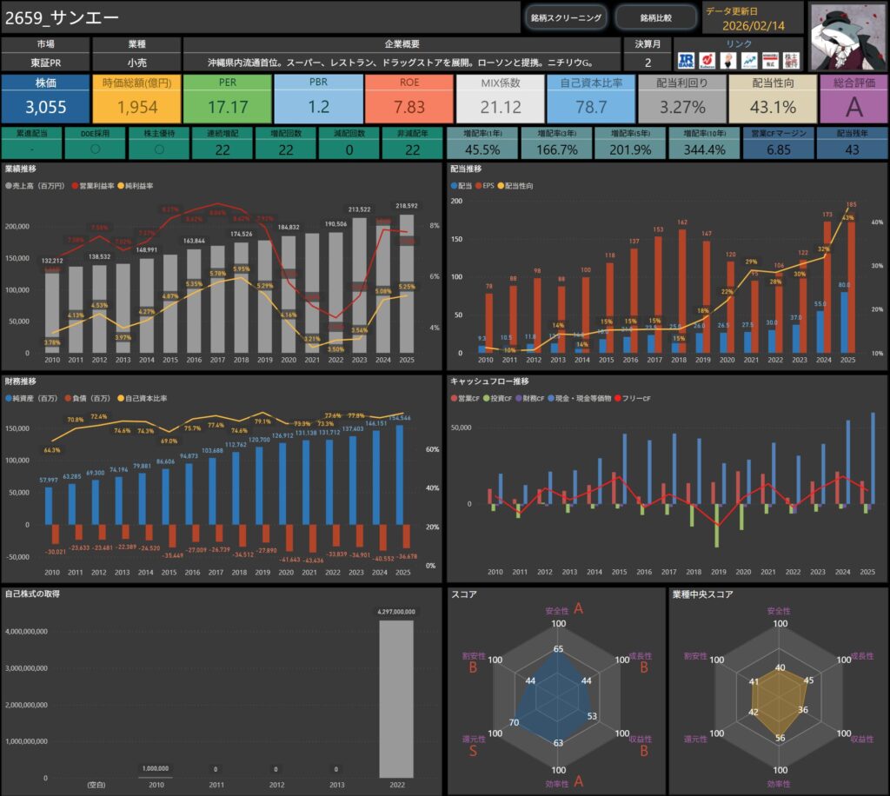Click the shark character avatar image

point(847,36)
